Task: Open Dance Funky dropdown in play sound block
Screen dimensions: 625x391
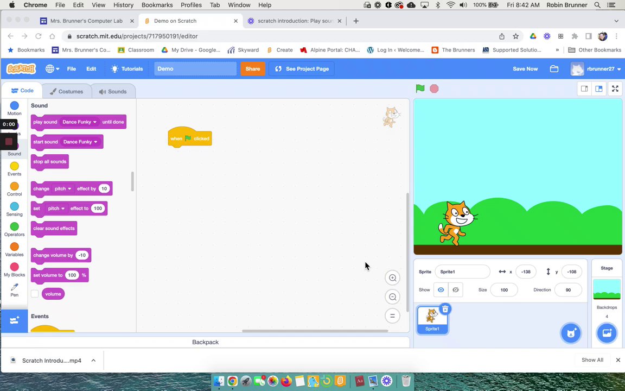Action: 79,122
